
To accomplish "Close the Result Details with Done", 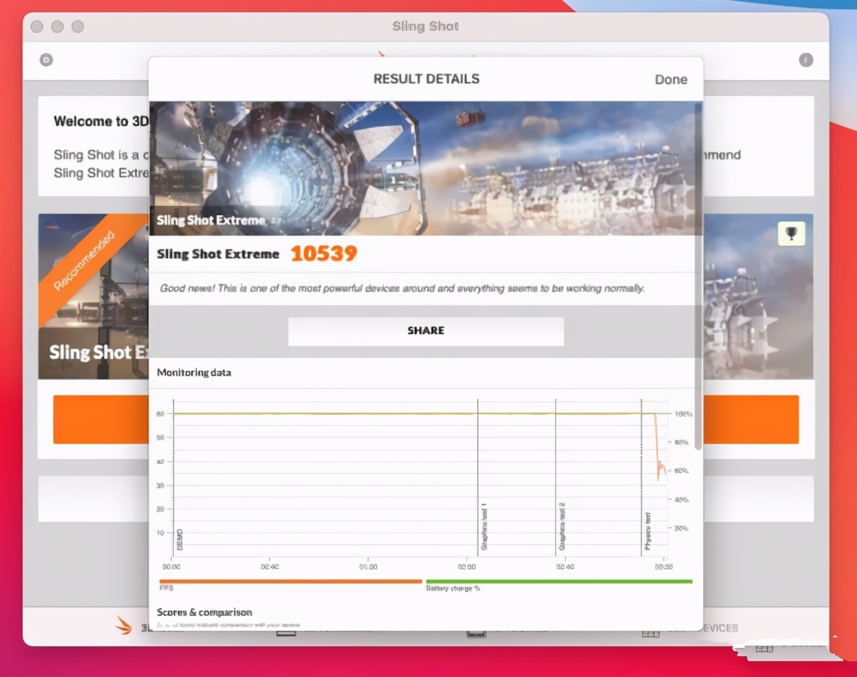I will [671, 80].
